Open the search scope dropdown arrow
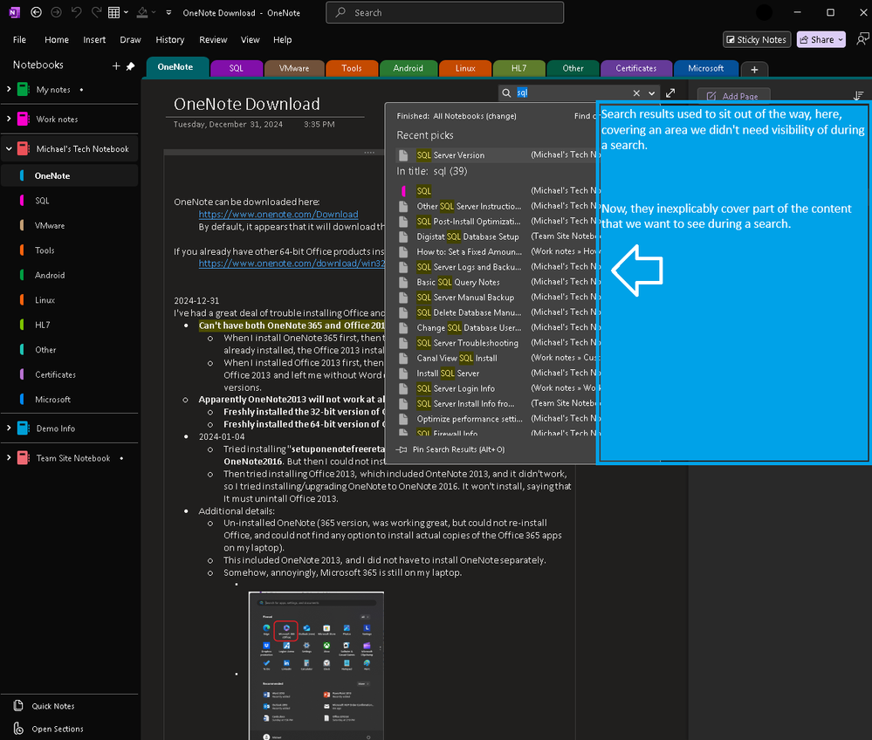The image size is (872, 740). [652, 92]
